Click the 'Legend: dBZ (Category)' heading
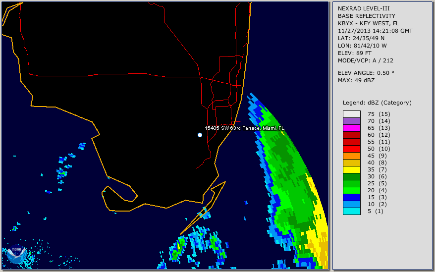 click(377, 103)
